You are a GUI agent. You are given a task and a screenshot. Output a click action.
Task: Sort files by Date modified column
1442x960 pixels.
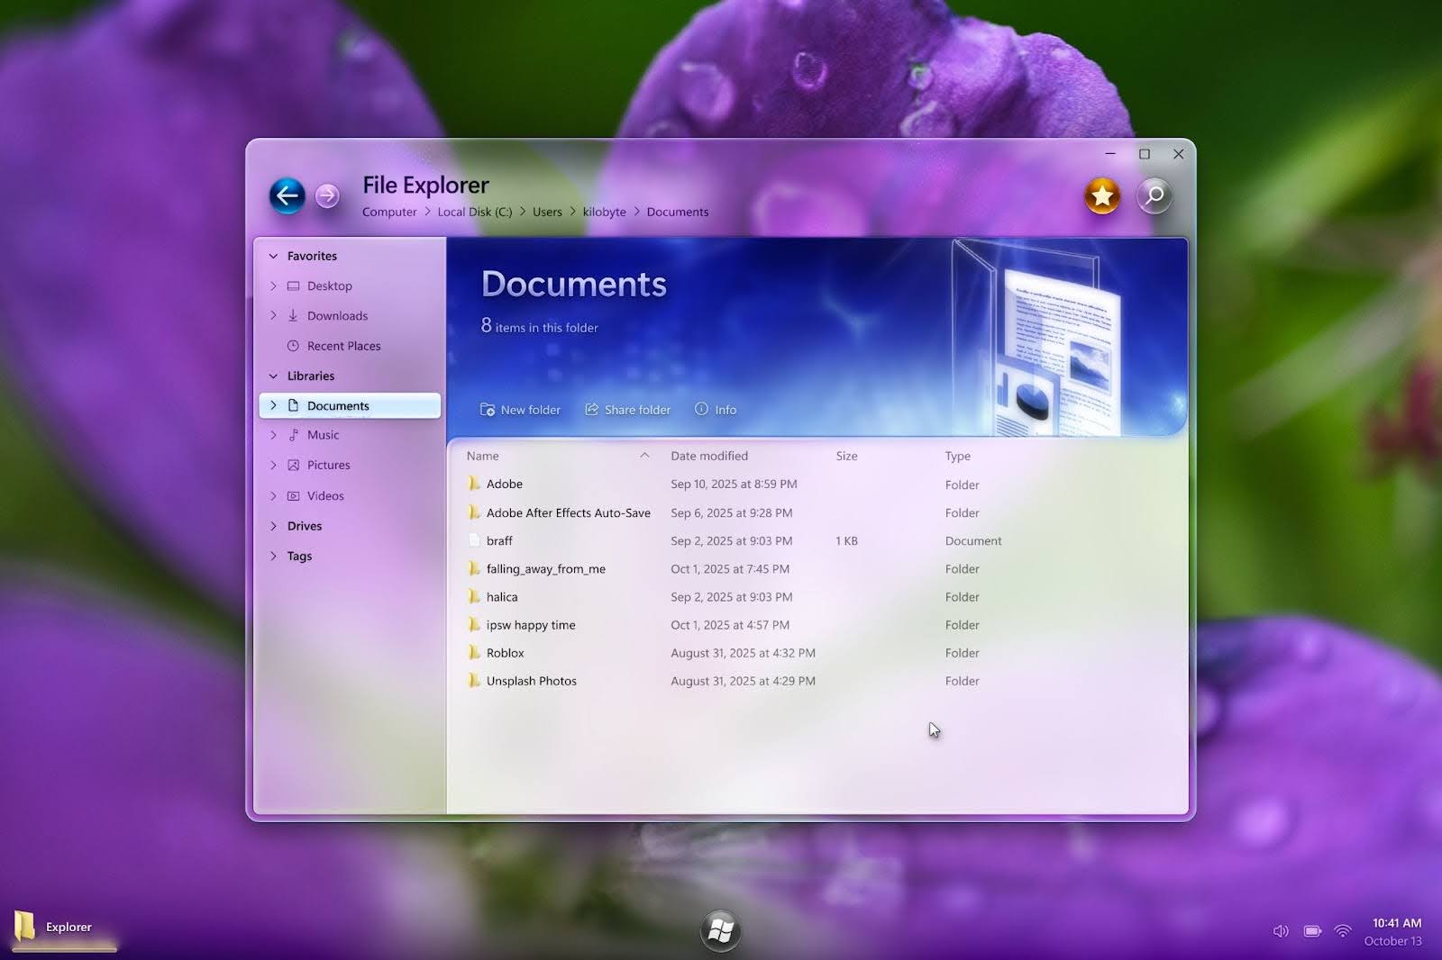pos(709,457)
